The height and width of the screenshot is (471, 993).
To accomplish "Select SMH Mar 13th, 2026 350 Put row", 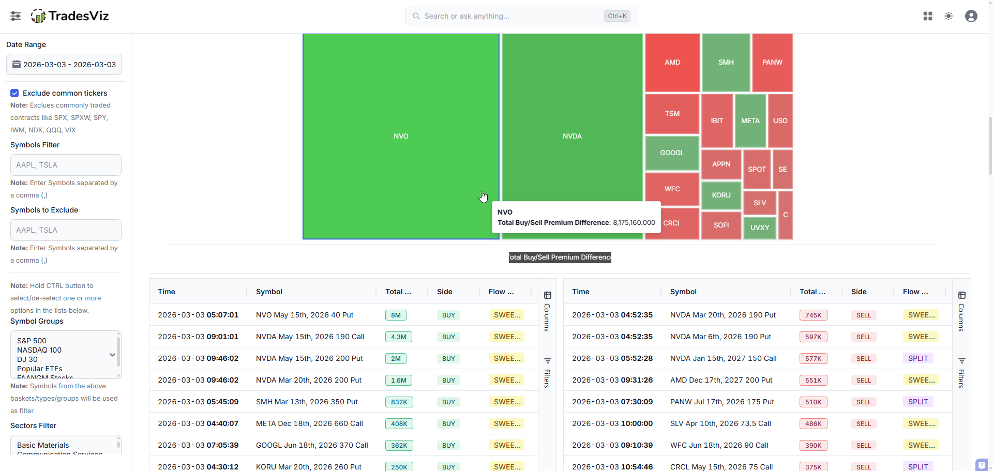I will [x=343, y=402].
